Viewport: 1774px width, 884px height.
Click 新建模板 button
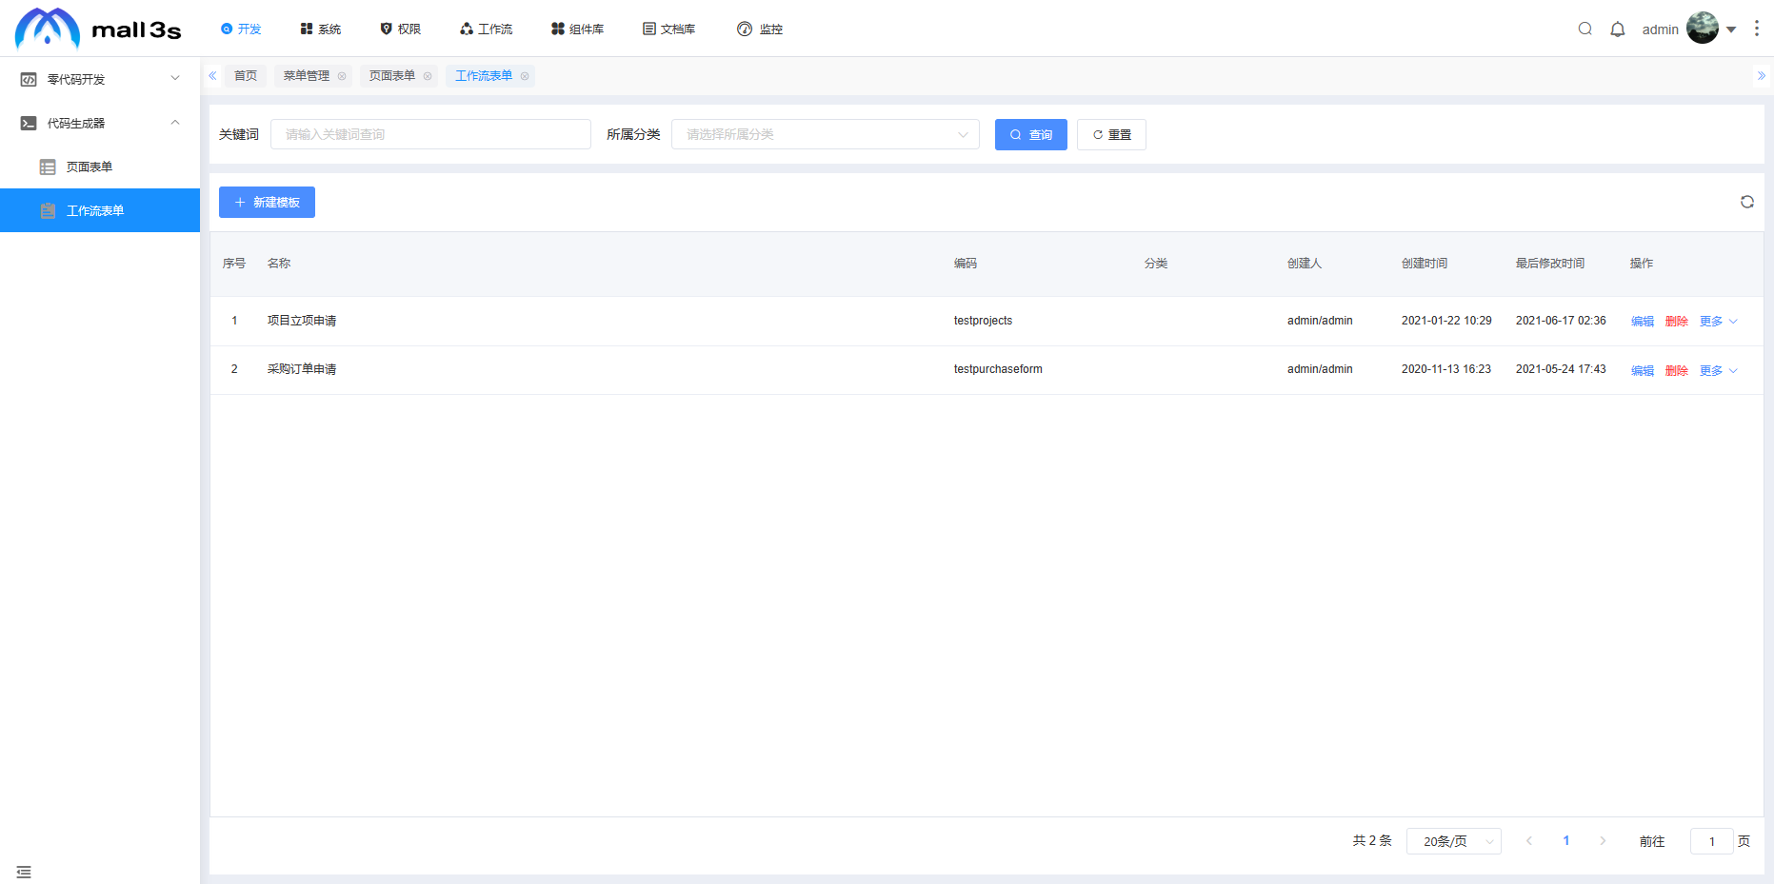click(267, 202)
